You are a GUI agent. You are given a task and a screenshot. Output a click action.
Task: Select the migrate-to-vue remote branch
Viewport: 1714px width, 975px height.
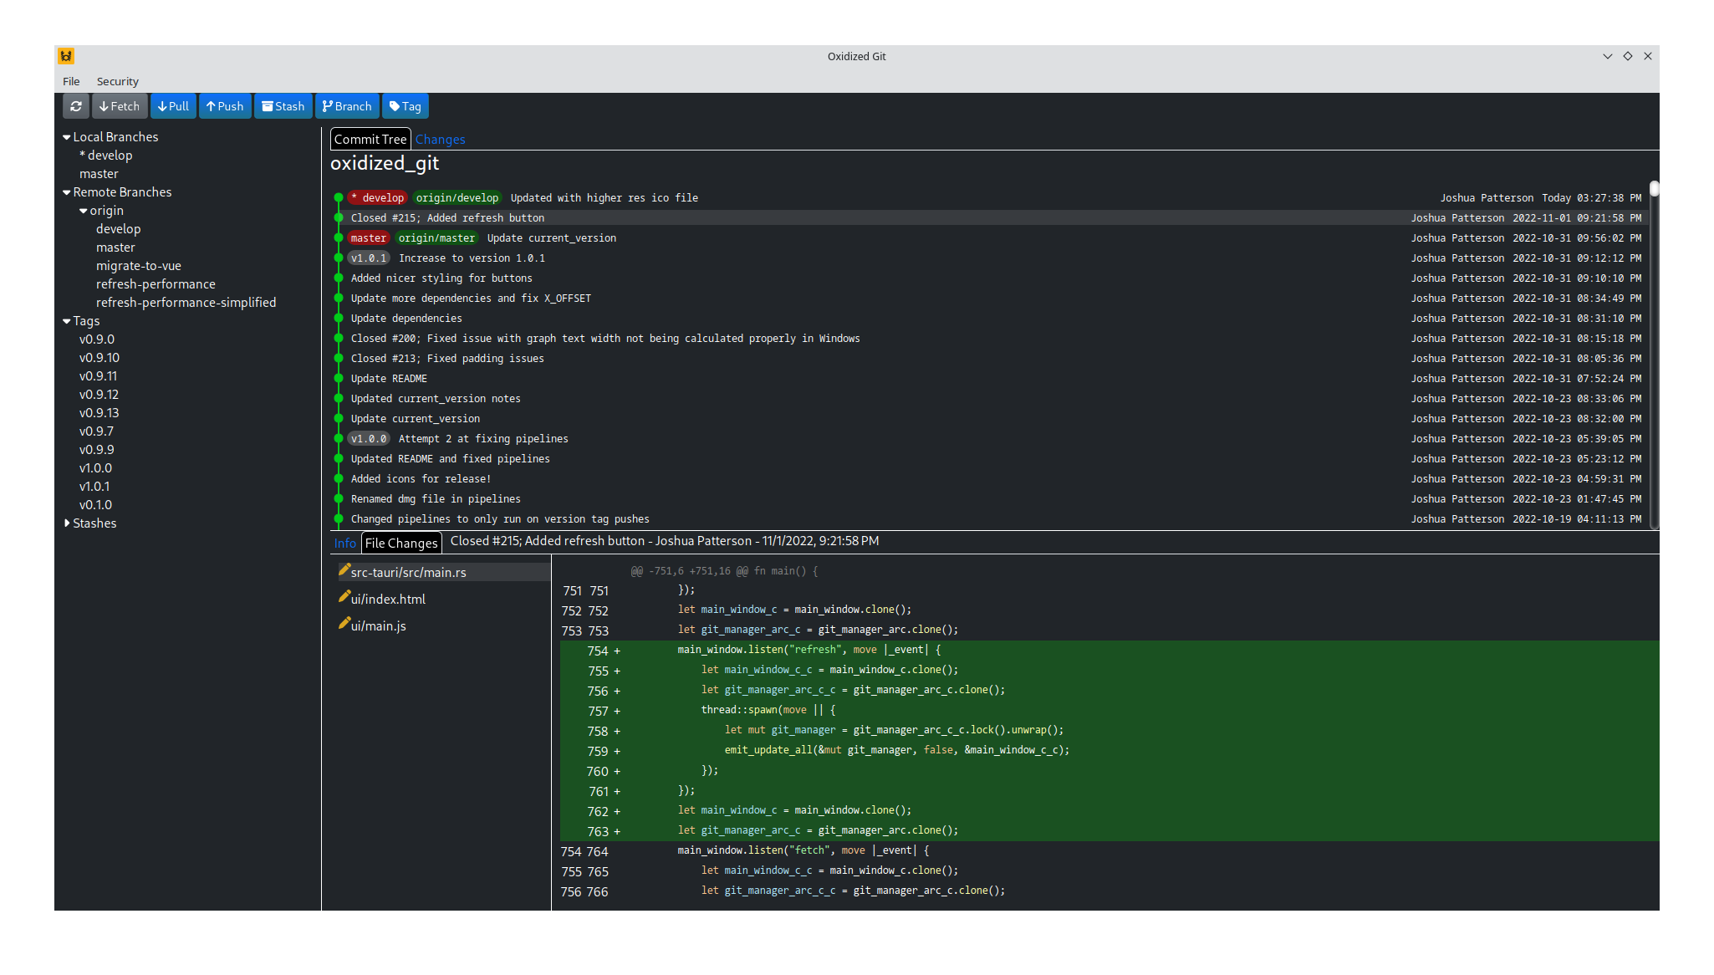[139, 266]
